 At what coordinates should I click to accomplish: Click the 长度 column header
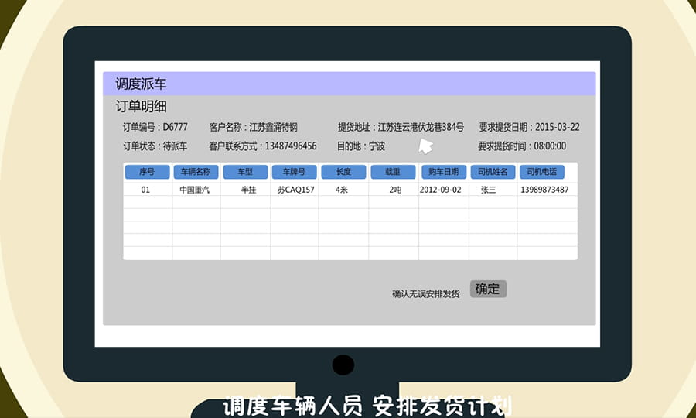coord(343,172)
